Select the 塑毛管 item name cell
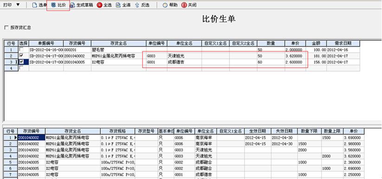382x179 pixels. 119,50
